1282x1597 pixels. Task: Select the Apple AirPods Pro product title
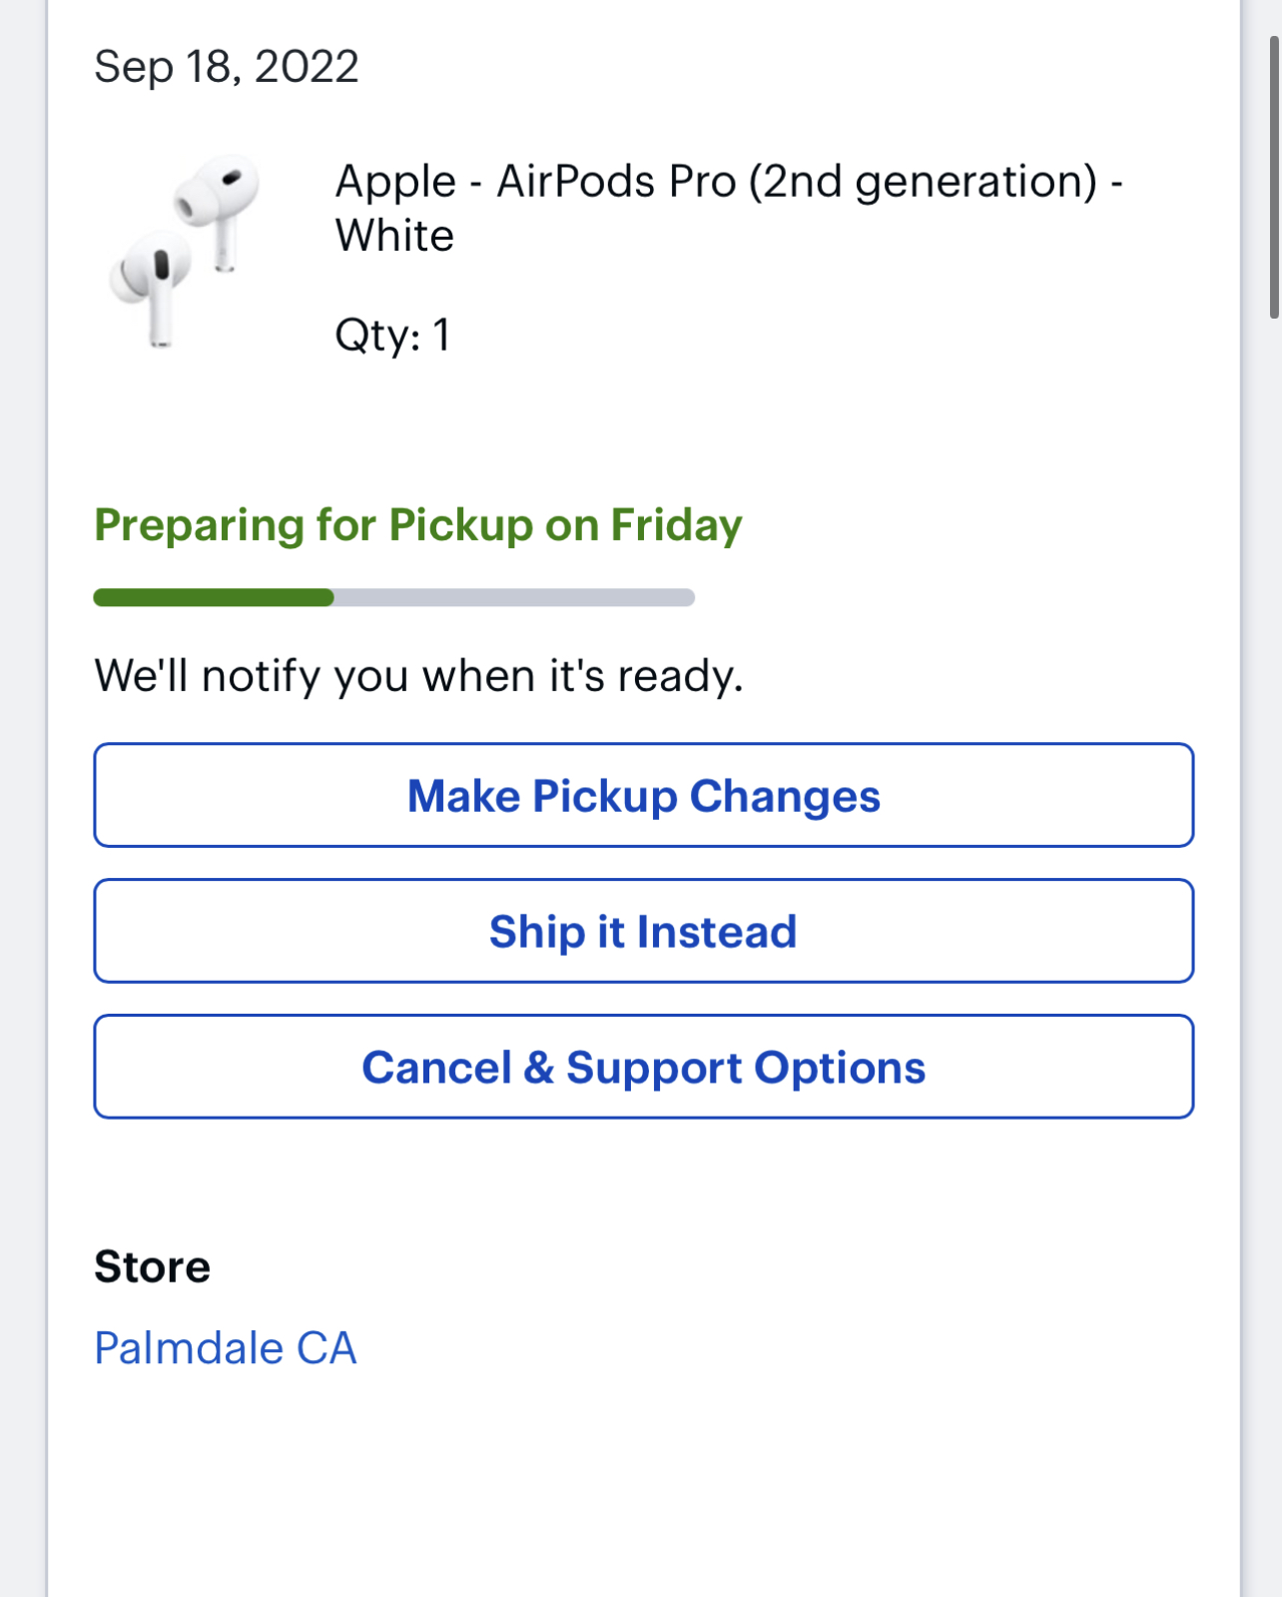coord(729,208)
